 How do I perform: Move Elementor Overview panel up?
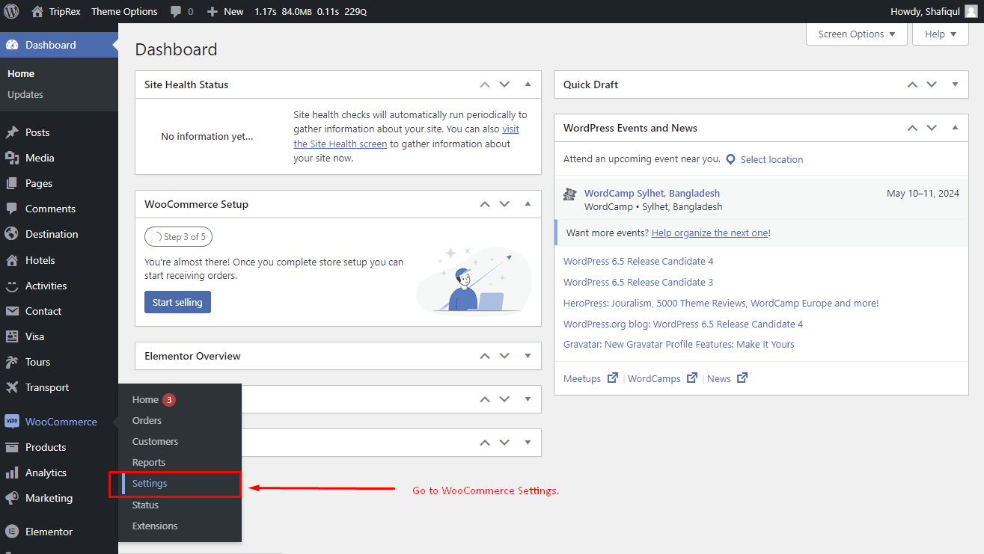[485, 356]
